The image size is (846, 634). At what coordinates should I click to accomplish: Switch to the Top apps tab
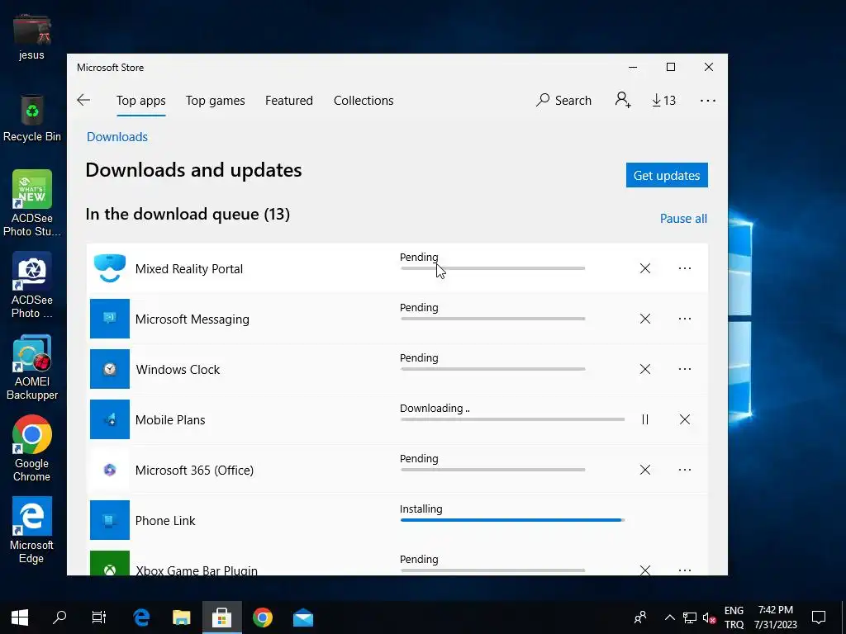click(140, 100)
